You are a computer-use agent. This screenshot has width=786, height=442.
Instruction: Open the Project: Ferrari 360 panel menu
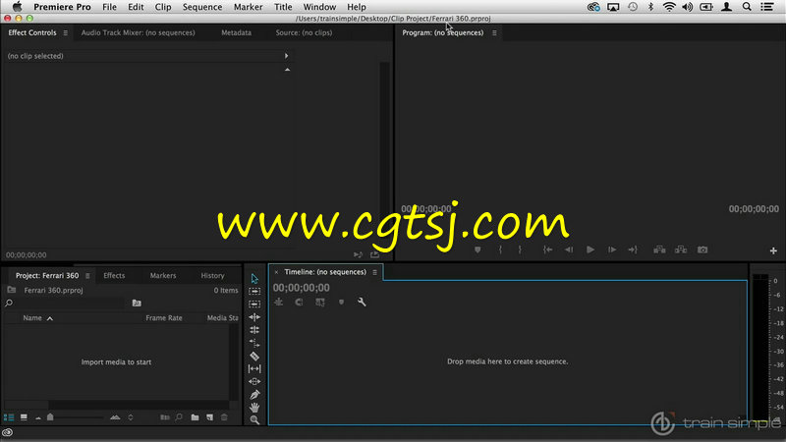pyautogui.click(x=87, y=276)
